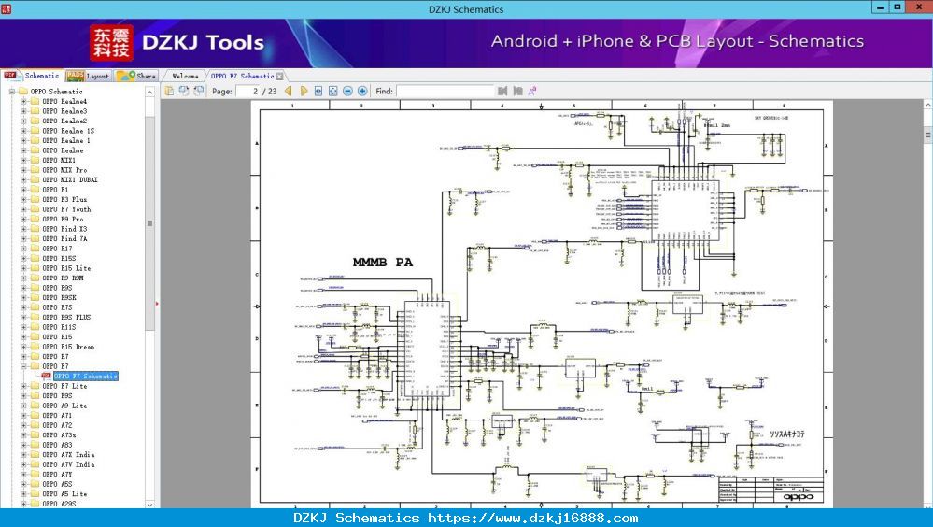Select OPPO A5 Lite tree item
933x527 pixels.
click(64, 494)
